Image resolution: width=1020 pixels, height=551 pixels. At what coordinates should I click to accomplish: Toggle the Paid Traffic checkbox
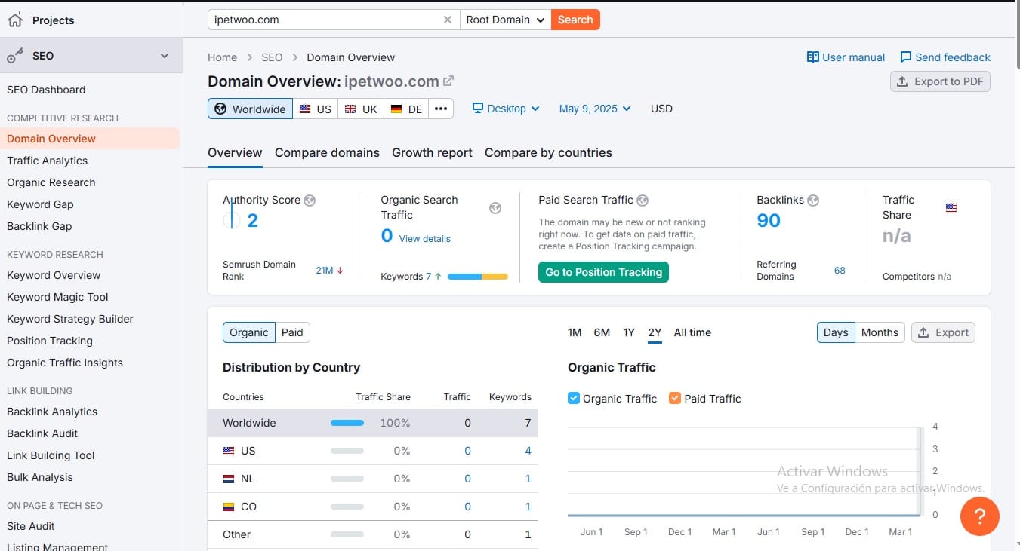coord(675,398)
